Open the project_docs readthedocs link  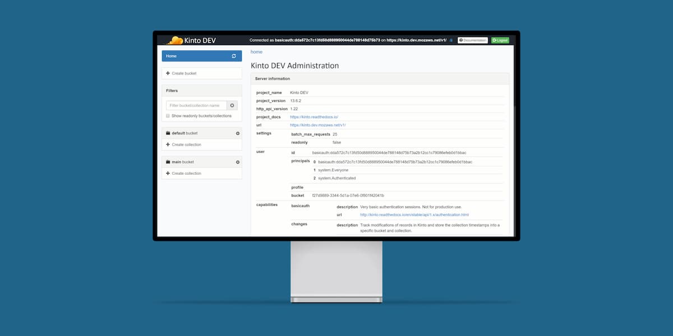[x=315, y=117]
